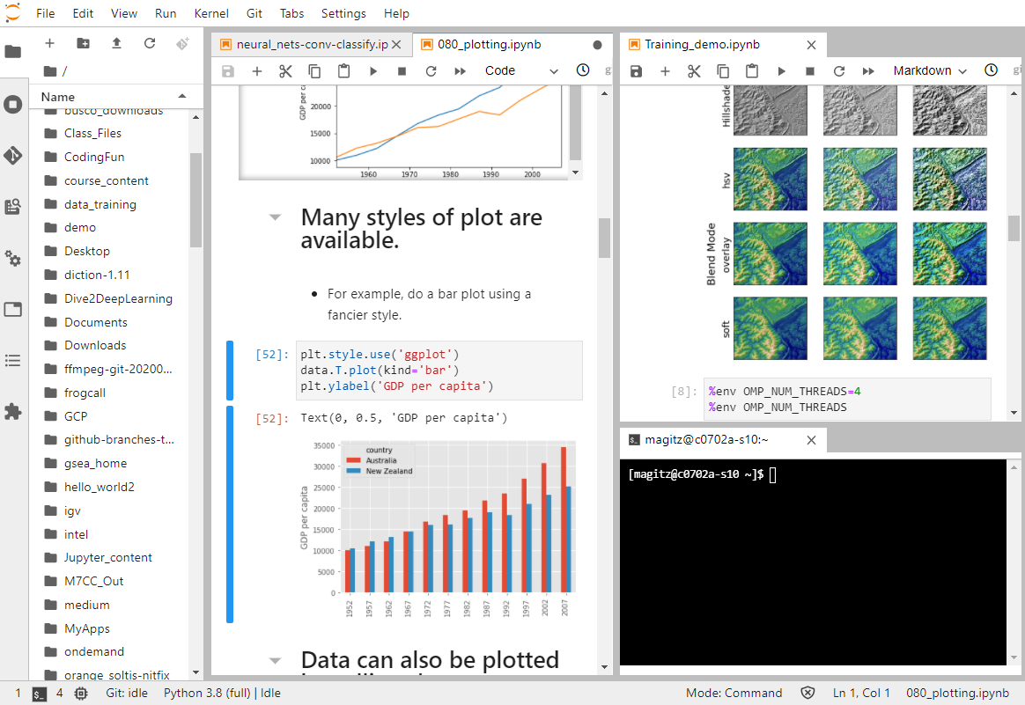This screenshot has width=1025, height=705.
Task: Click inside the plt.style.use code cell
Action: pyautogui.click(x=439, y=371)
